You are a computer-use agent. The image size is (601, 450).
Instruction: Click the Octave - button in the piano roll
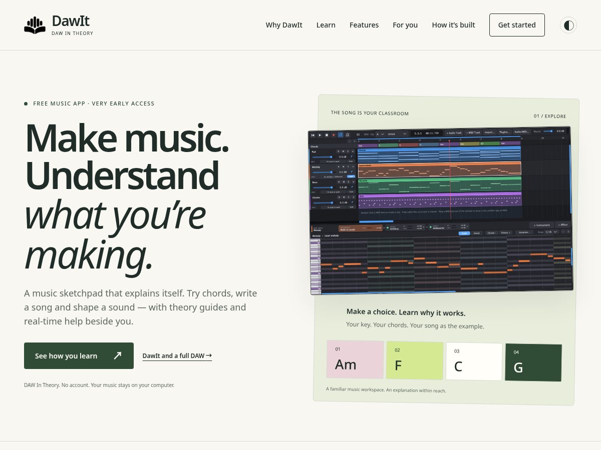coord(492,233)
